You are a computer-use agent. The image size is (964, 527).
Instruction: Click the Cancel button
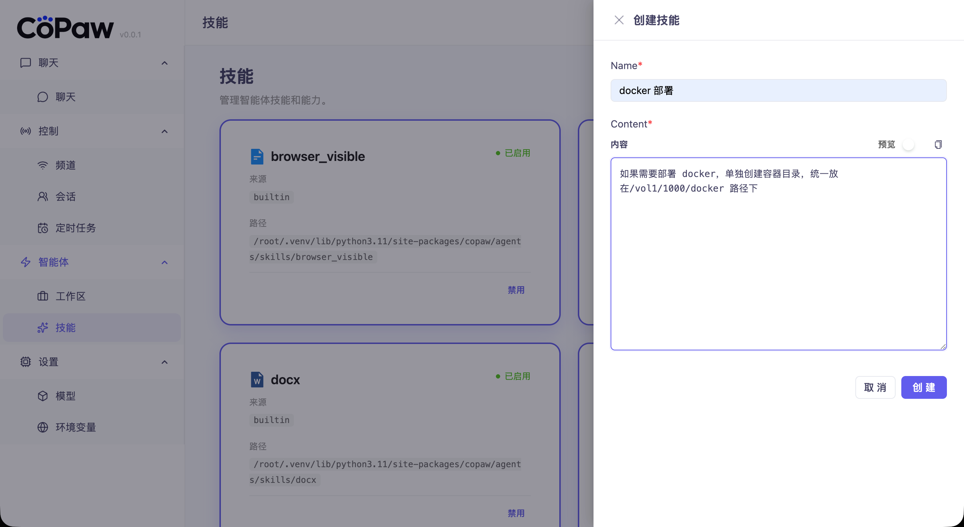pos(875,387)
